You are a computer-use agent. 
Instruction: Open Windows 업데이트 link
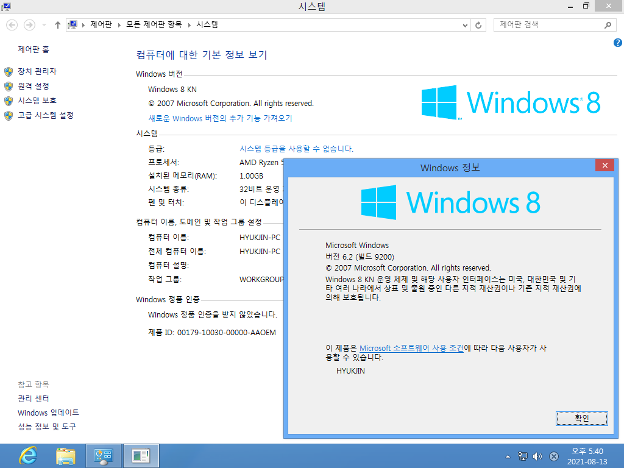click(x=48, y=413)
